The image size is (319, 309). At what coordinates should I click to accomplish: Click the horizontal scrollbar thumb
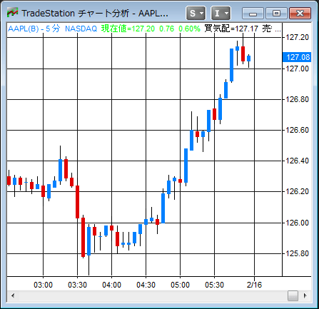pos(293,296)
